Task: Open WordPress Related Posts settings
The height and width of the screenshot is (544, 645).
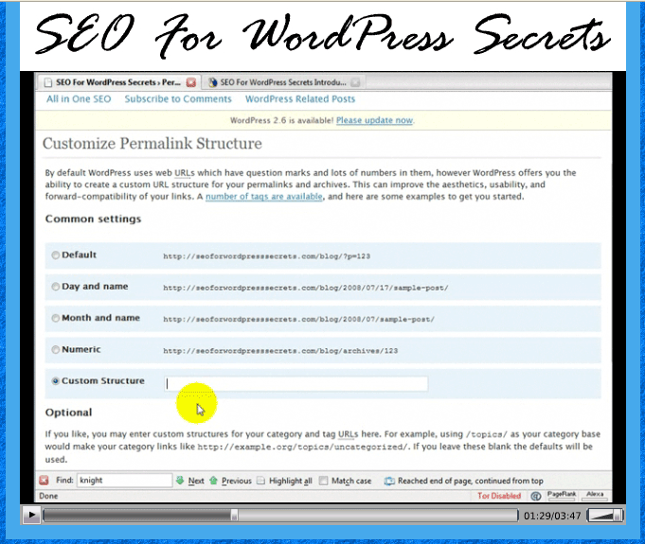Action: point(300,99)
